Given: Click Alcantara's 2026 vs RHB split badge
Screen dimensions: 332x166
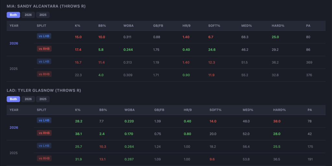Looking at the screenshot, I should (44, 49).
